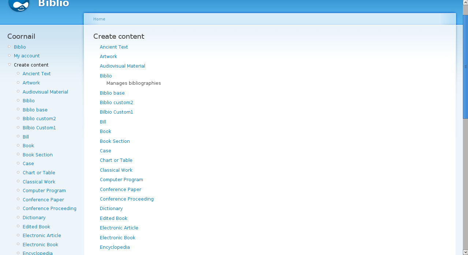Image resolution: width=468 pixels, height=255 pixels.
Task: Click the Drupal logo icon
Action: click(x=19, y=5)
